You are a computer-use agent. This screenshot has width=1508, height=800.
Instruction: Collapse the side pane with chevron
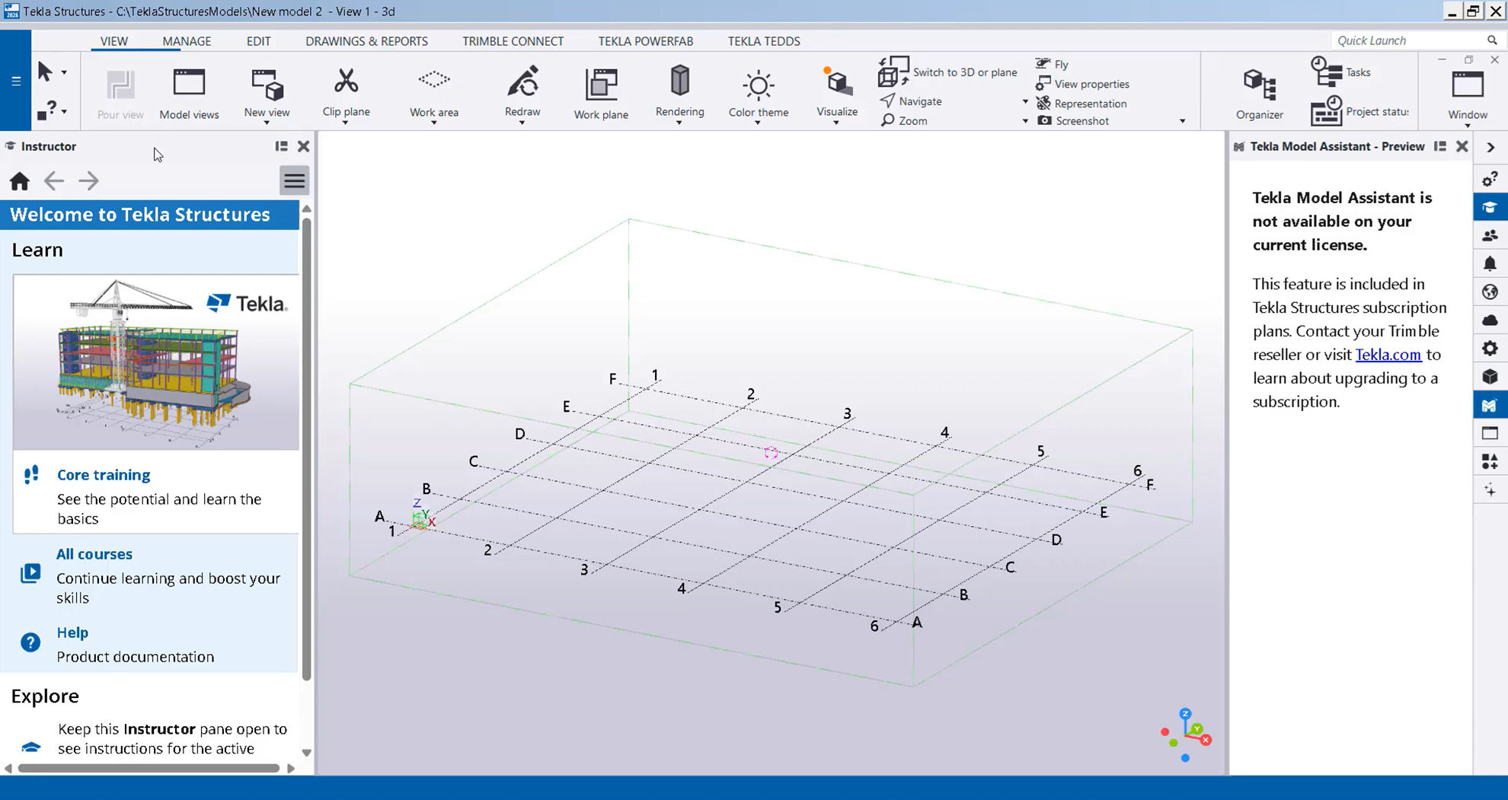tap(1490, 147)
